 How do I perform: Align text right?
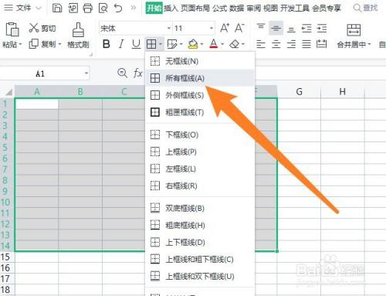click(x=291, y=44)
